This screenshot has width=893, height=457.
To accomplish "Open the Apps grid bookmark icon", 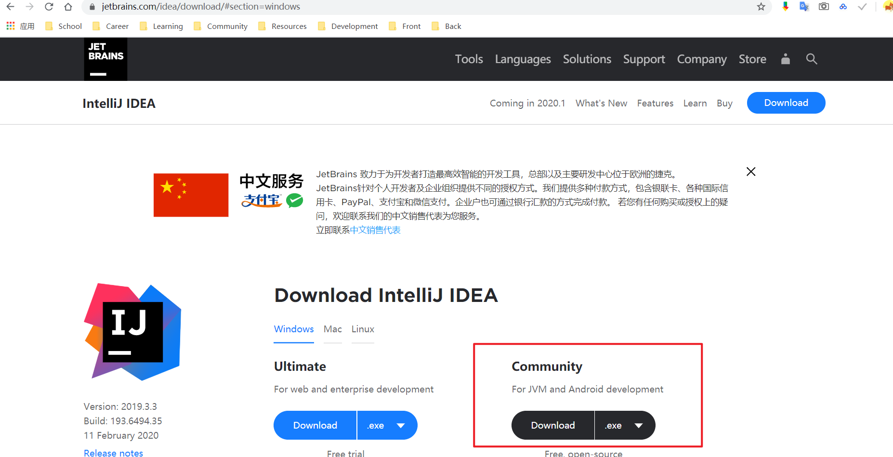I will pos(11,26).
